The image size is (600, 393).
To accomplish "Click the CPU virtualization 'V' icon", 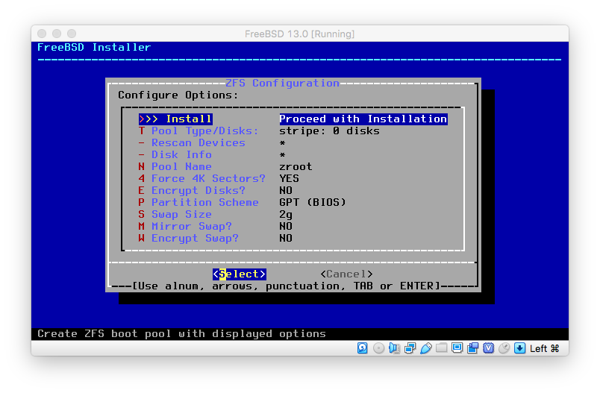I will pyautogui.click(x=489, y=348).
